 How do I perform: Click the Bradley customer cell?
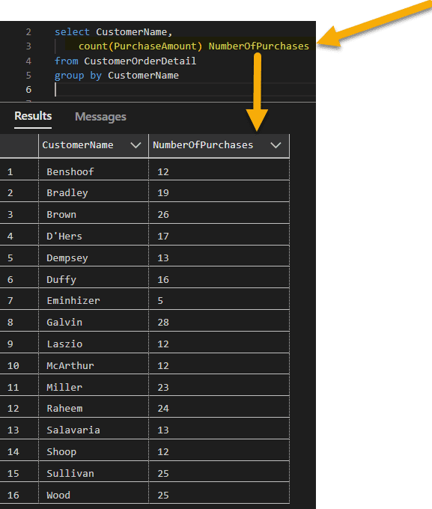pyautogui.click(x=94, y=192)
